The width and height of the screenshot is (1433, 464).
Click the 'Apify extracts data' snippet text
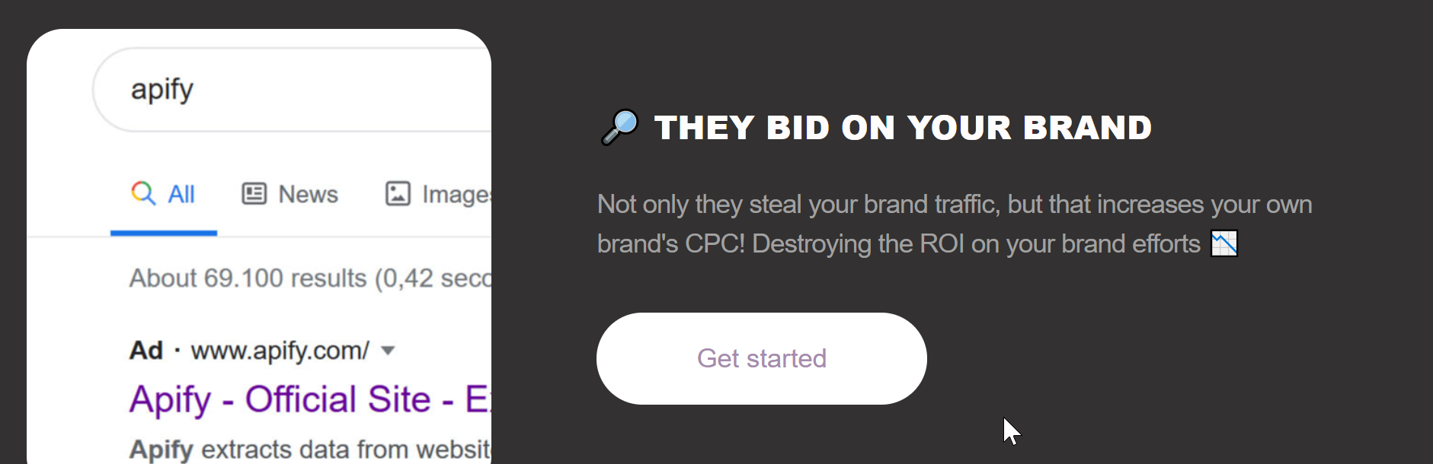pyautogui.click(x=309, y=450)
